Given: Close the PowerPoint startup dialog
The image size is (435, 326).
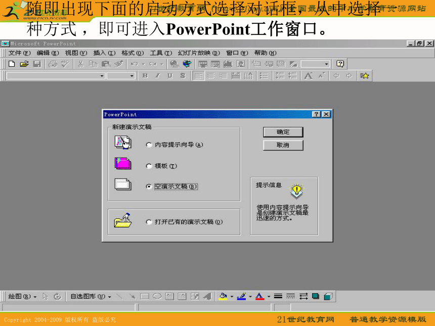Looking at the screenshot, I should [x=327, y=114].
